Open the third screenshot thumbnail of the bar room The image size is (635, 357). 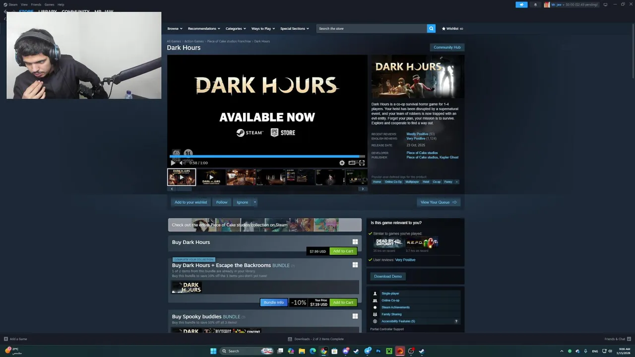pos(241,177)
